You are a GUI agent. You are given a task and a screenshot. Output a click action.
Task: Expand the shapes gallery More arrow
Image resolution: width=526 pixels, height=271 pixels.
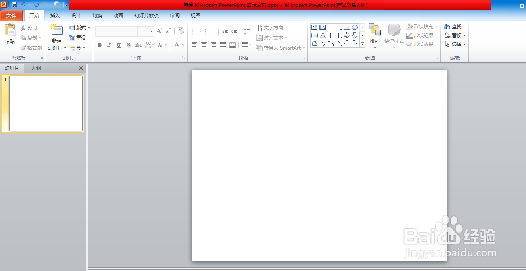point(362,44)
